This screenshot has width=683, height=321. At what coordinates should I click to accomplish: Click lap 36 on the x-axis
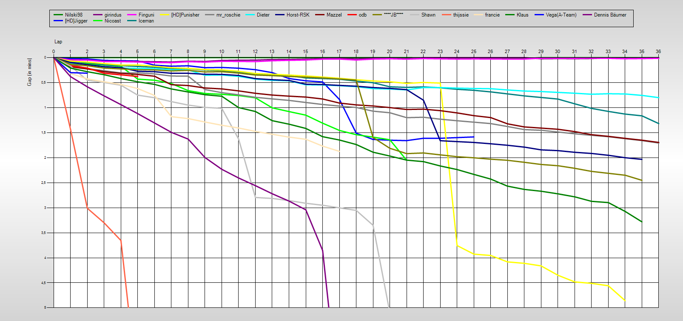click(658, 51)
